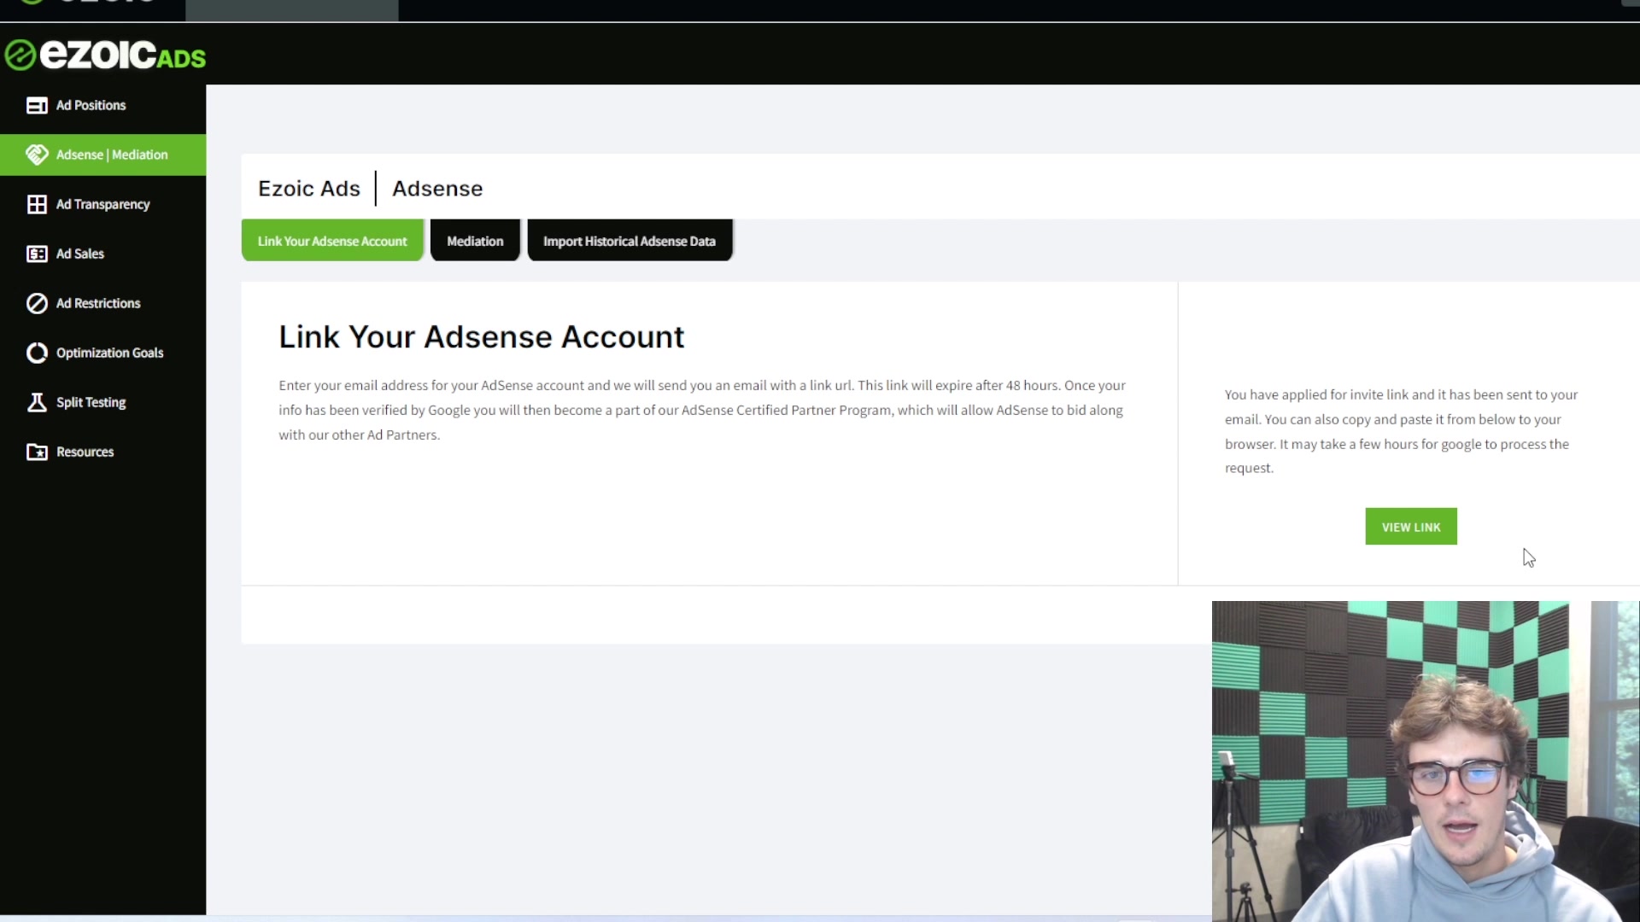Image resolution: width=1640 pixels, height=922 pixels.
Task: Open the Resources menu label
Action: click(x=85, y=452)
